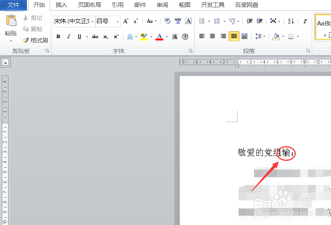331x225 pixels.
Task: Switch to the 插入 ribbon tab
Action: click(x=61, y=5)
